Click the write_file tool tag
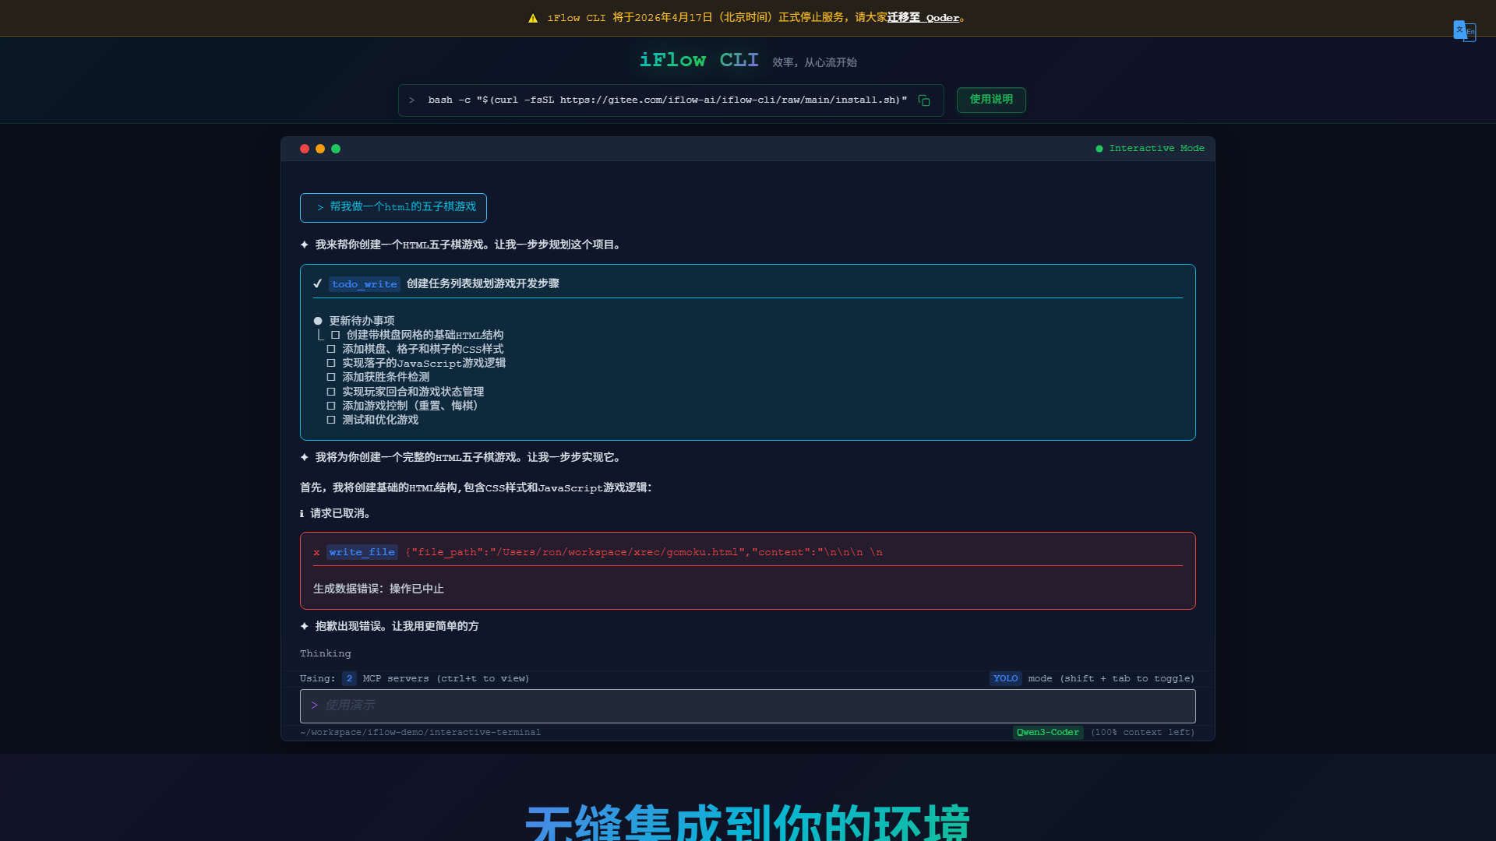The image size is (1496, 841). [x=362, y=552]
